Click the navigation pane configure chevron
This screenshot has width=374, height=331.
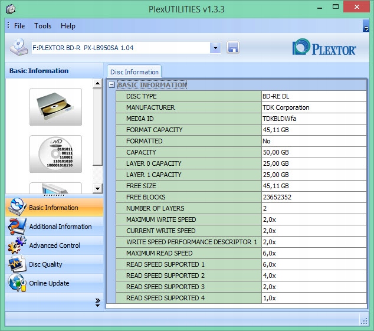pos(97,302)
